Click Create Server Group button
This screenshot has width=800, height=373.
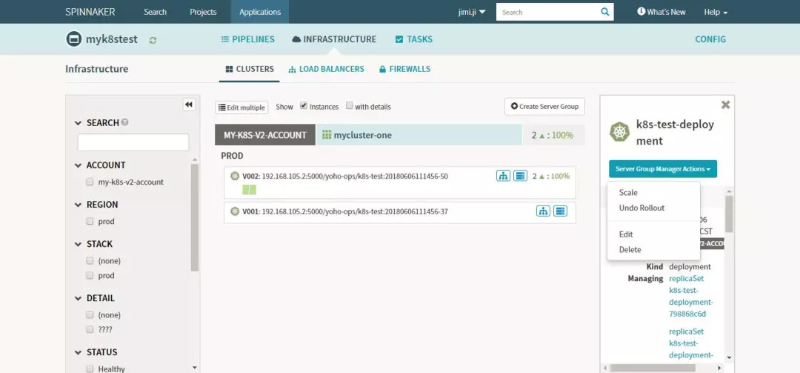pyautogui.click(x=545, y=107)
